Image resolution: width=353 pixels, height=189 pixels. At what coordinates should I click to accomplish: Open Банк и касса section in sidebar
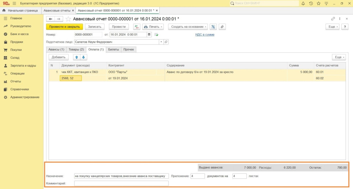(19, 34)
